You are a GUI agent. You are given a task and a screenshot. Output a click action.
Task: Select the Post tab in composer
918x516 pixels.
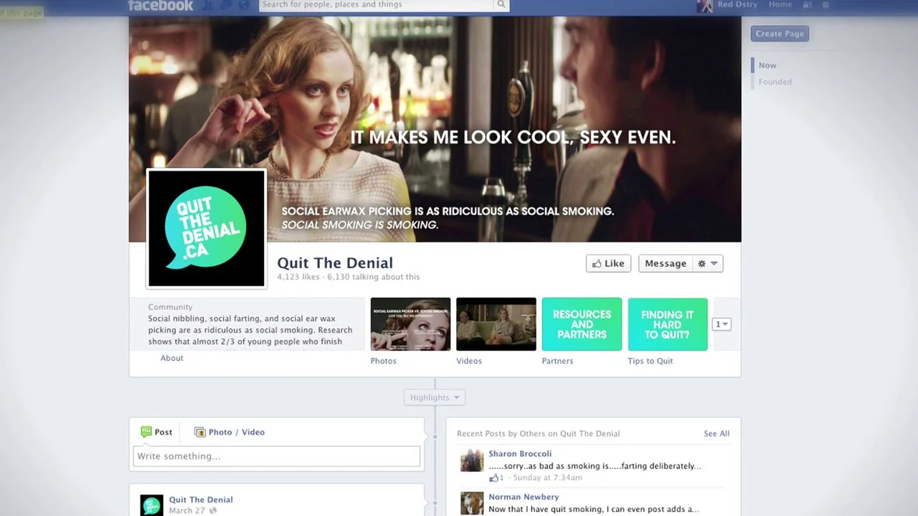tap(156, 432)
